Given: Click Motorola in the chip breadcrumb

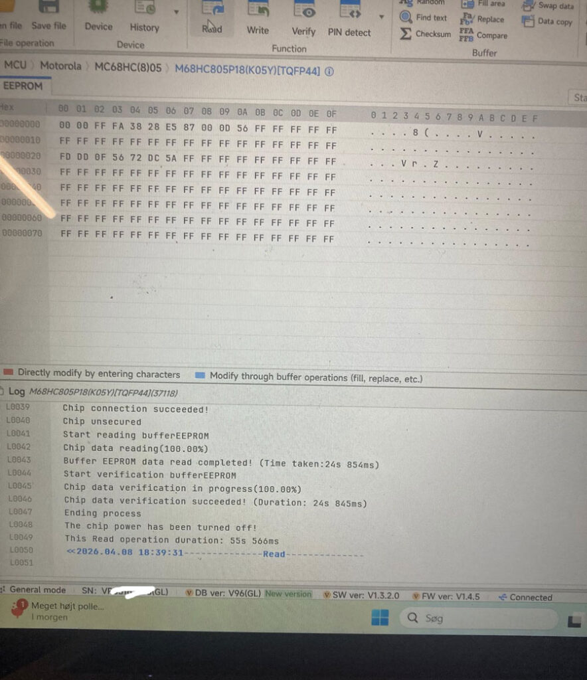Looking at the screenshot, I should click(60, 66).
